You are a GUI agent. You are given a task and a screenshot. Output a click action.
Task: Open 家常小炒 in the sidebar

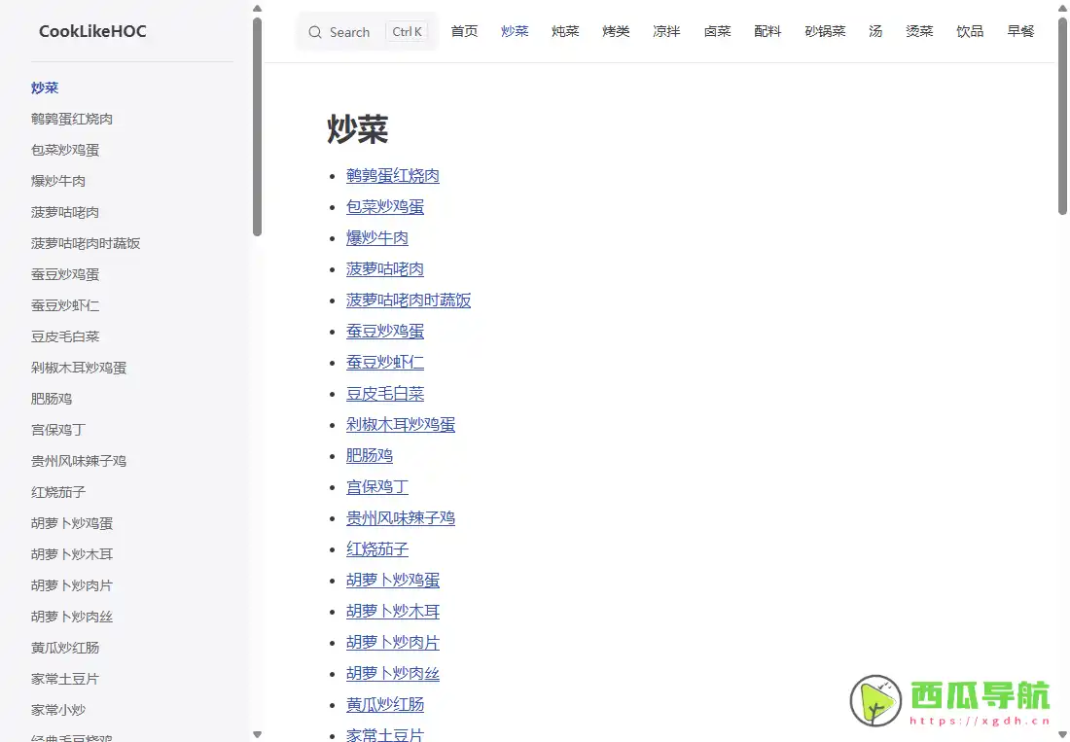[x=58, y=710]
